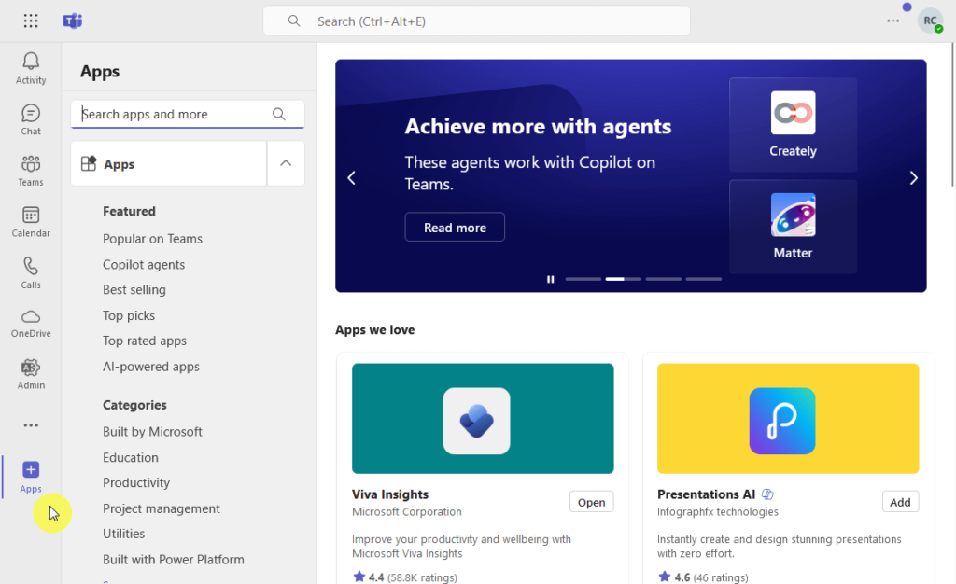This screenshot has height=584, width=956.
Task: Select Project management category
Action: (x=161, y=508)
